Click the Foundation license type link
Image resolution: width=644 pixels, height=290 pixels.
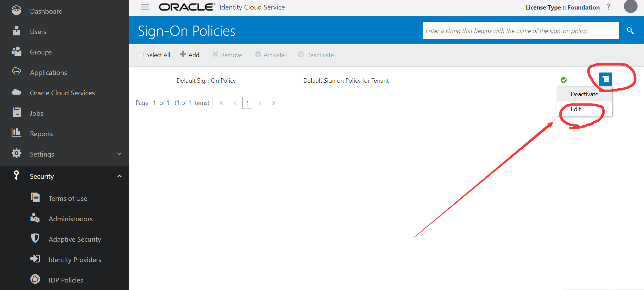pos(584,7)
